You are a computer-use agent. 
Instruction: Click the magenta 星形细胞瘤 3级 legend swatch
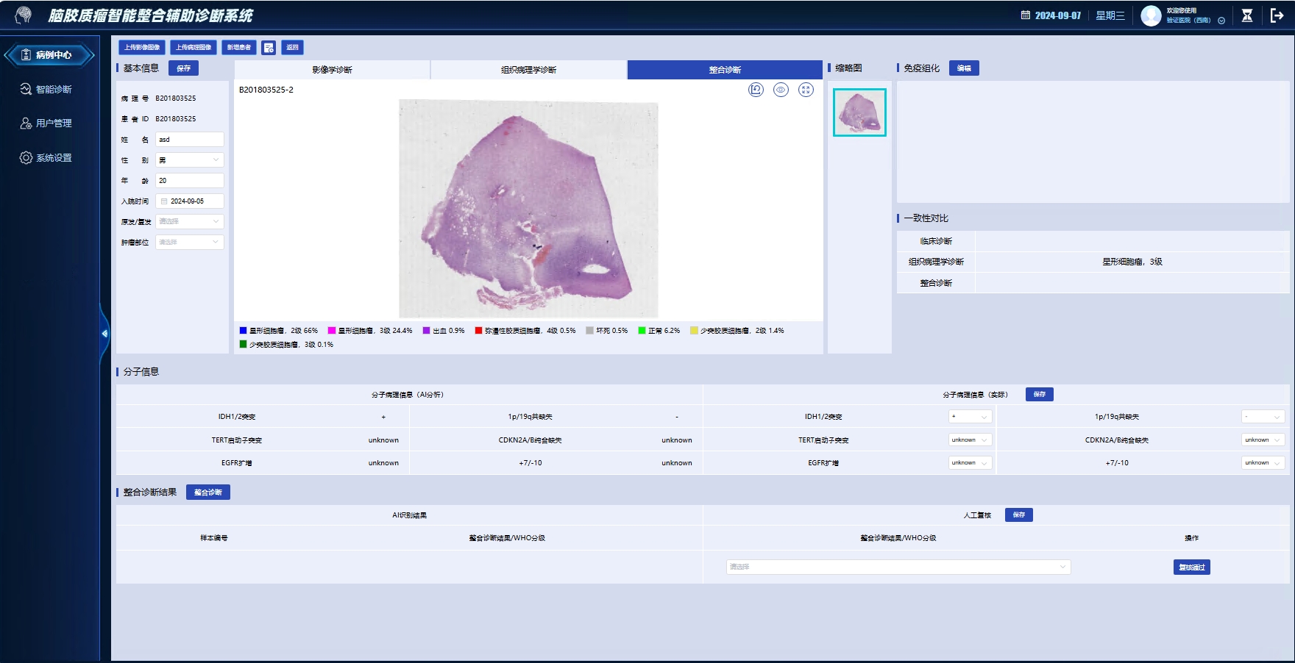332,331
